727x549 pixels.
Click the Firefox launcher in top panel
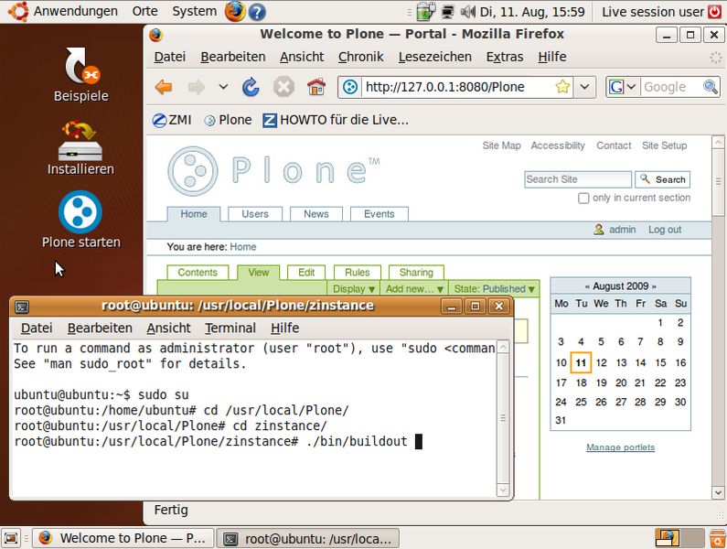point(235,12)
